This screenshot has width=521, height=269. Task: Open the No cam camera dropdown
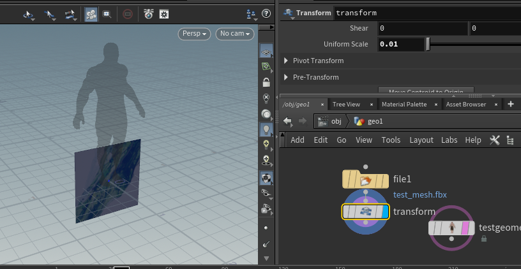coord(235,34)
